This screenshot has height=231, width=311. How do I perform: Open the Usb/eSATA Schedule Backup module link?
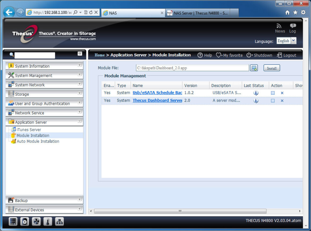tap(157, 93)
